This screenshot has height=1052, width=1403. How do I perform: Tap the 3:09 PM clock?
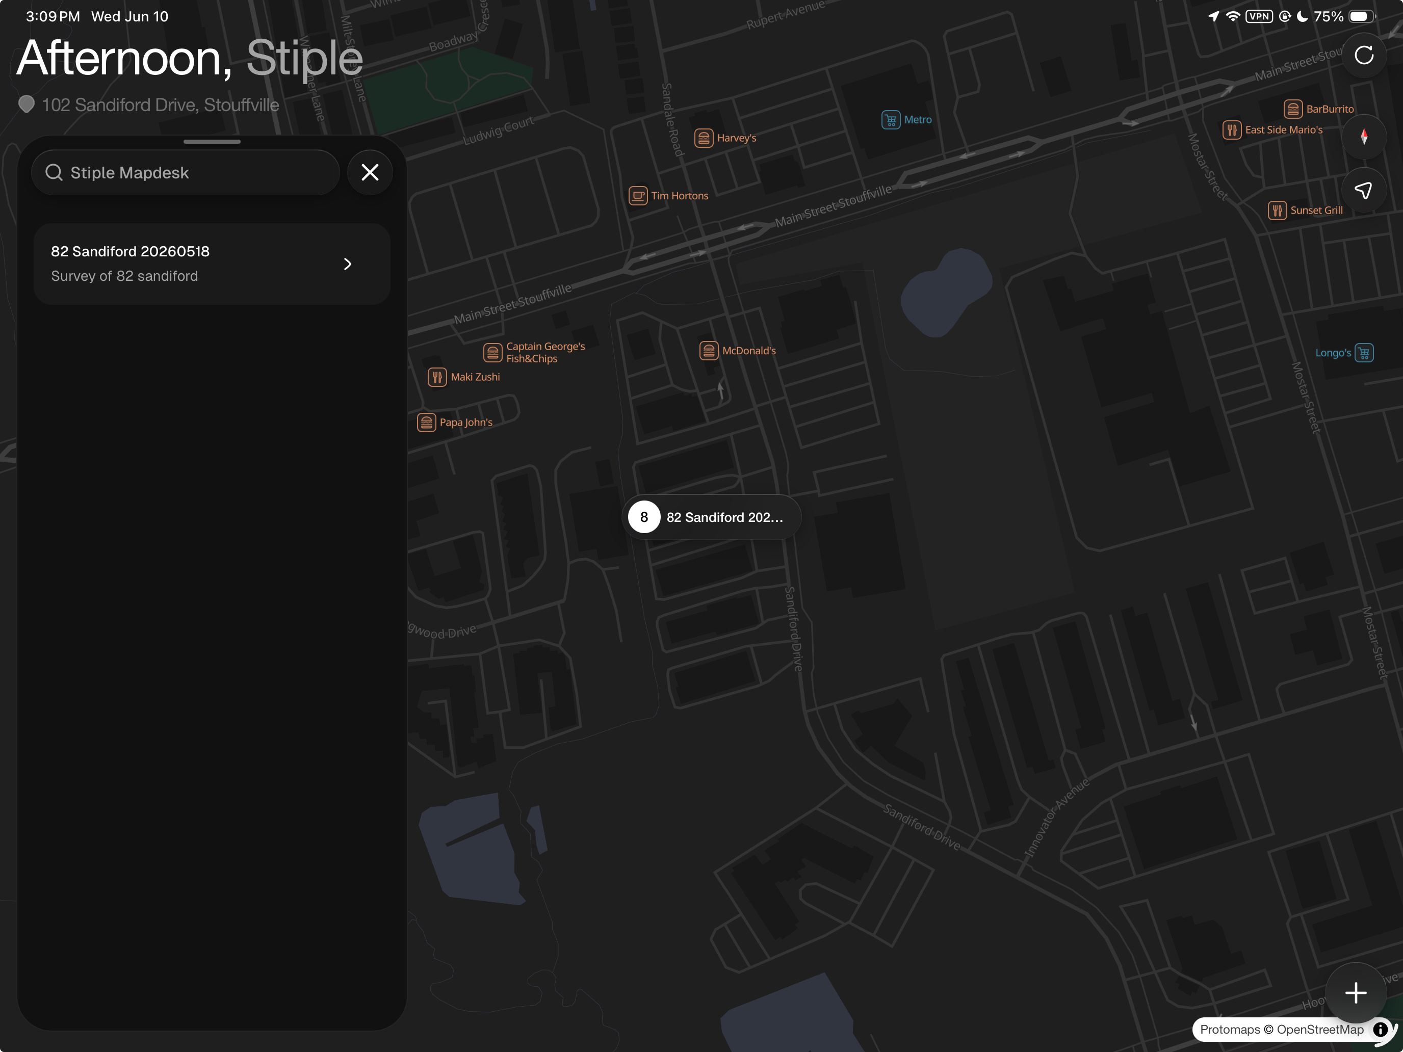click(x=54, y=16)
